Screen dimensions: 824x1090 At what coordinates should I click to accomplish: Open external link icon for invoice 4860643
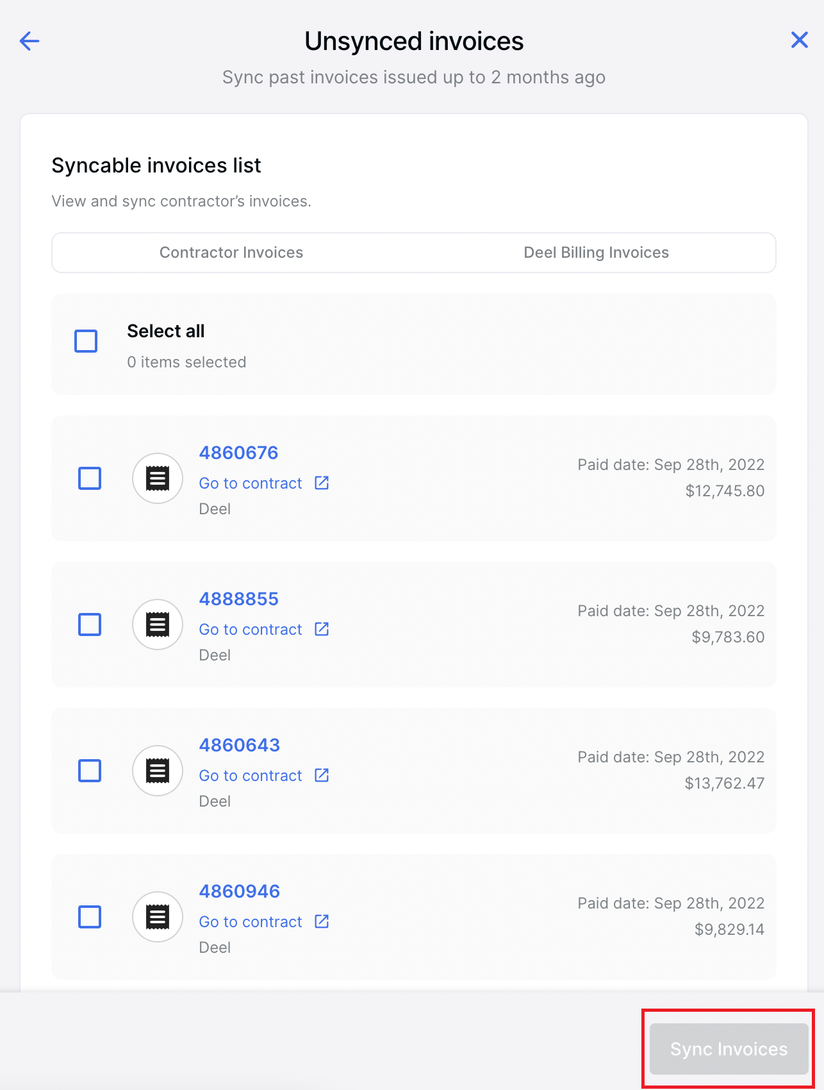(x=322, y=775)
